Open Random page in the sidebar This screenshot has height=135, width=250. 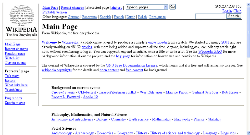click(x=15, y=53)
